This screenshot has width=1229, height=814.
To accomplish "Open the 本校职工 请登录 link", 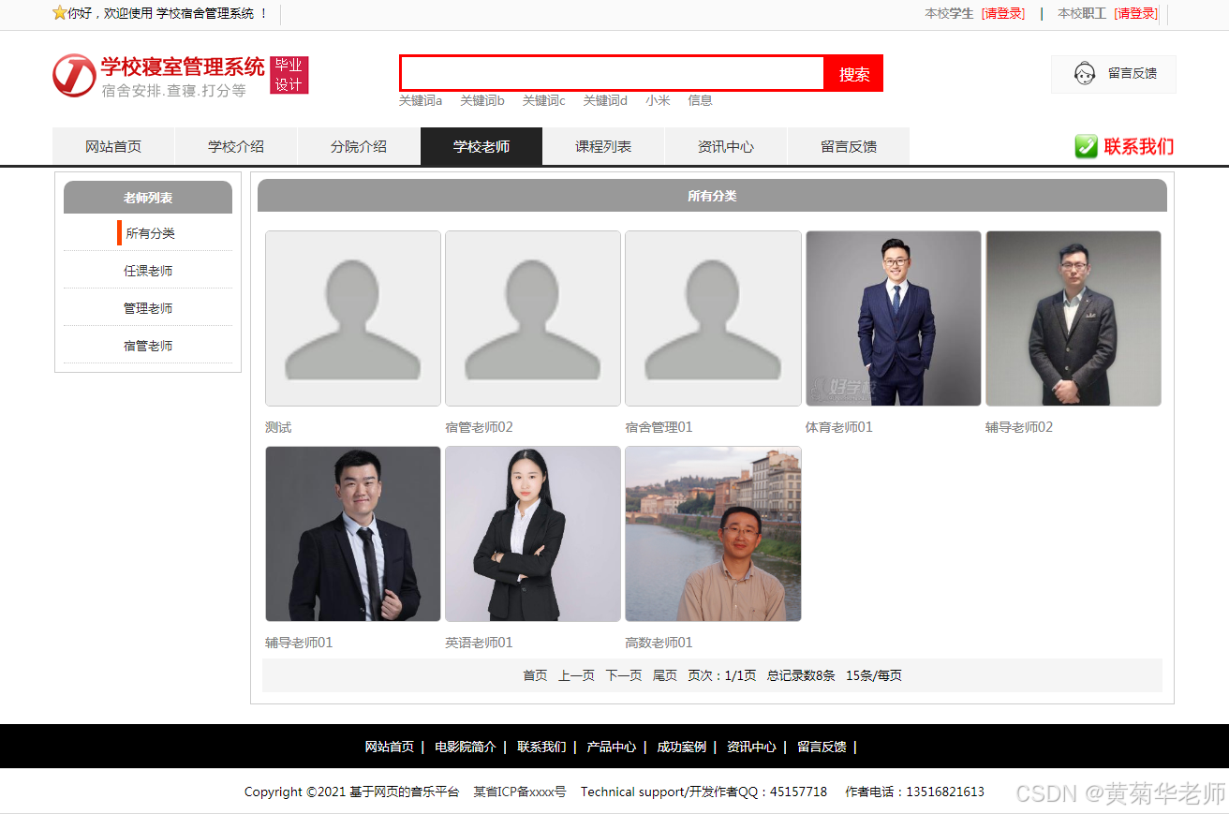I will [1134, 14].
